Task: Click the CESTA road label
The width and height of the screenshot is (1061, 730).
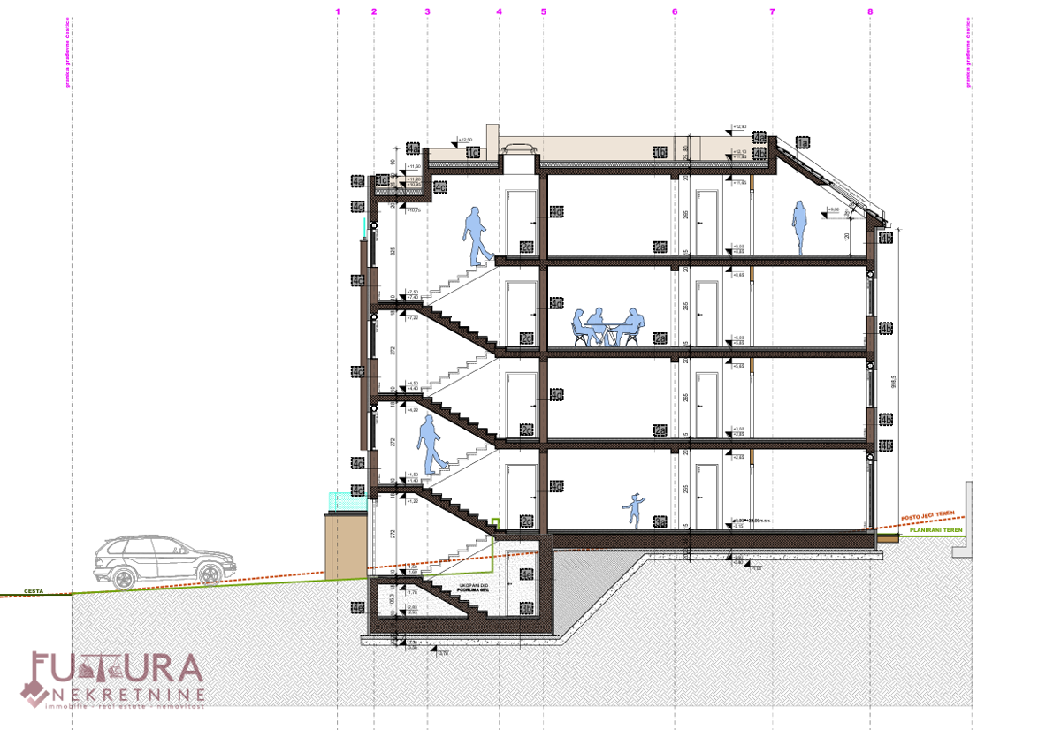Action: click(x=34, y=591)
